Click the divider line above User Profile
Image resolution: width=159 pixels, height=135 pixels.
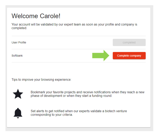pyautogui.click(x=78, y=36)
